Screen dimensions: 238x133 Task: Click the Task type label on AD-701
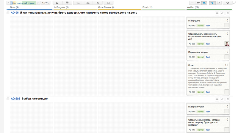pyautogui.click(x=208, y=57)
